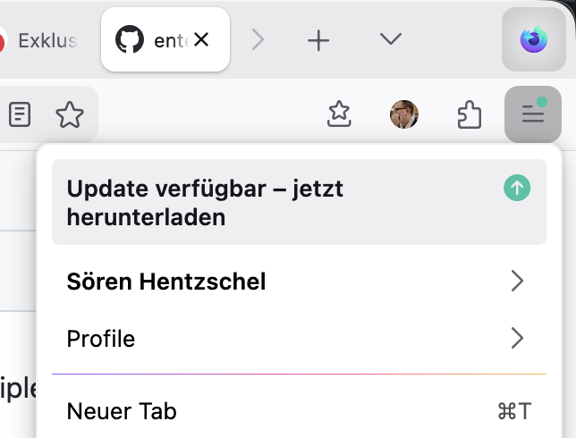This screenshot has width=576, height=438.
Task: Click the green update arrow icon
Action: (x=518, y=188)
